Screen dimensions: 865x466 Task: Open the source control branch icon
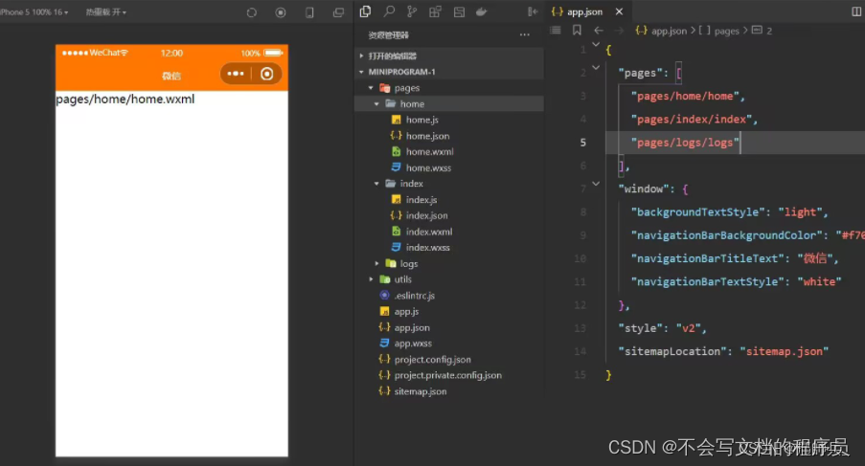click(x=412, y=11)
